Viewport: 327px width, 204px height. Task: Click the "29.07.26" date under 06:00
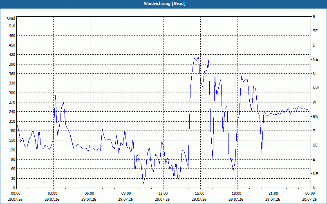click(x=89, y=200)
